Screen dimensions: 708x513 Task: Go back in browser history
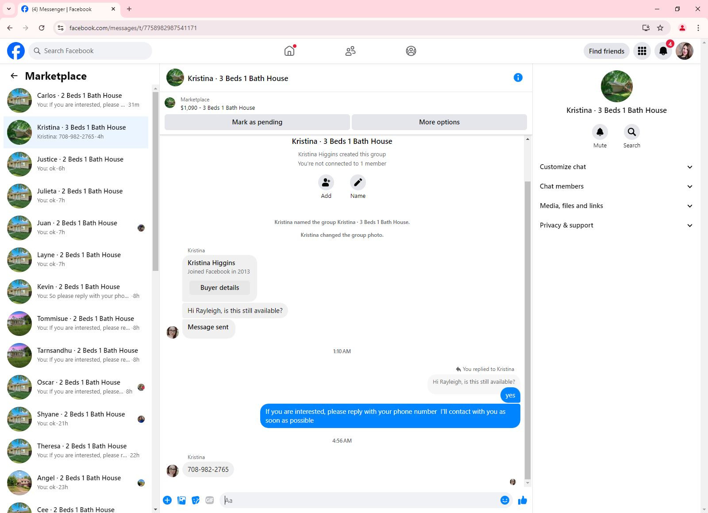(x=10, y=28)
